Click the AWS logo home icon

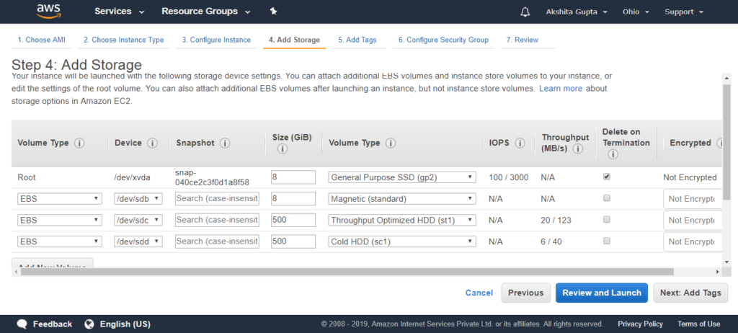point(50,12)
